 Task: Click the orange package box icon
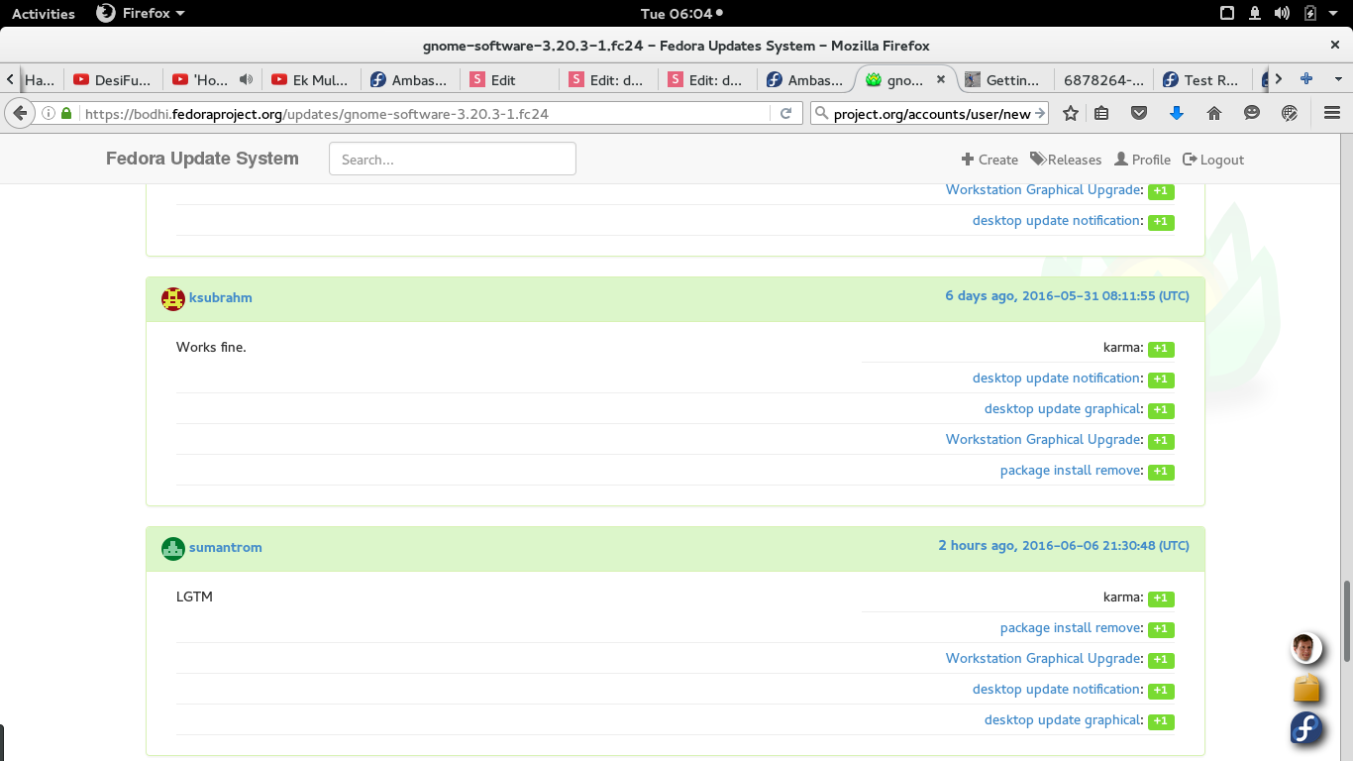point(1307,689)
